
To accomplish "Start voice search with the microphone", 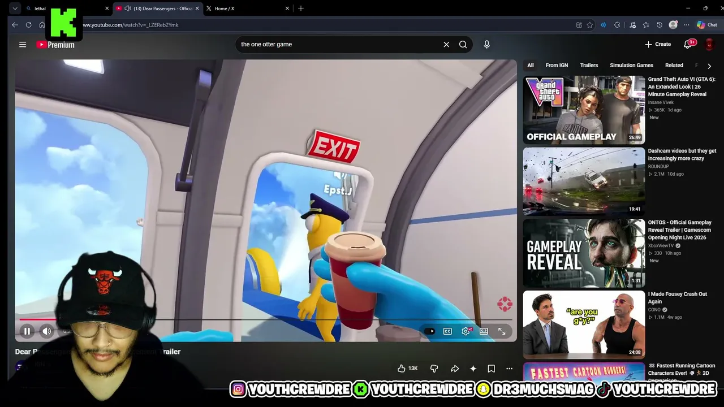I will click(486, 44).
